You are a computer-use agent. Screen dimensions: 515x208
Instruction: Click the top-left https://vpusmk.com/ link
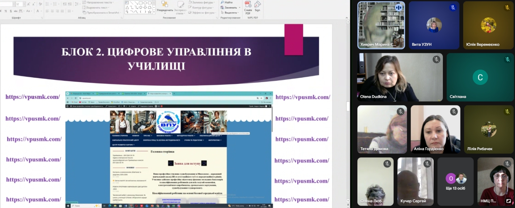(x=33, y=97)
